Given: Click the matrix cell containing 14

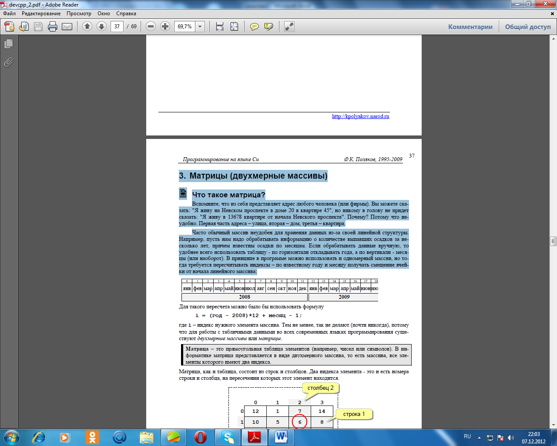Looking at the screenshot, I should pos(322,411).
